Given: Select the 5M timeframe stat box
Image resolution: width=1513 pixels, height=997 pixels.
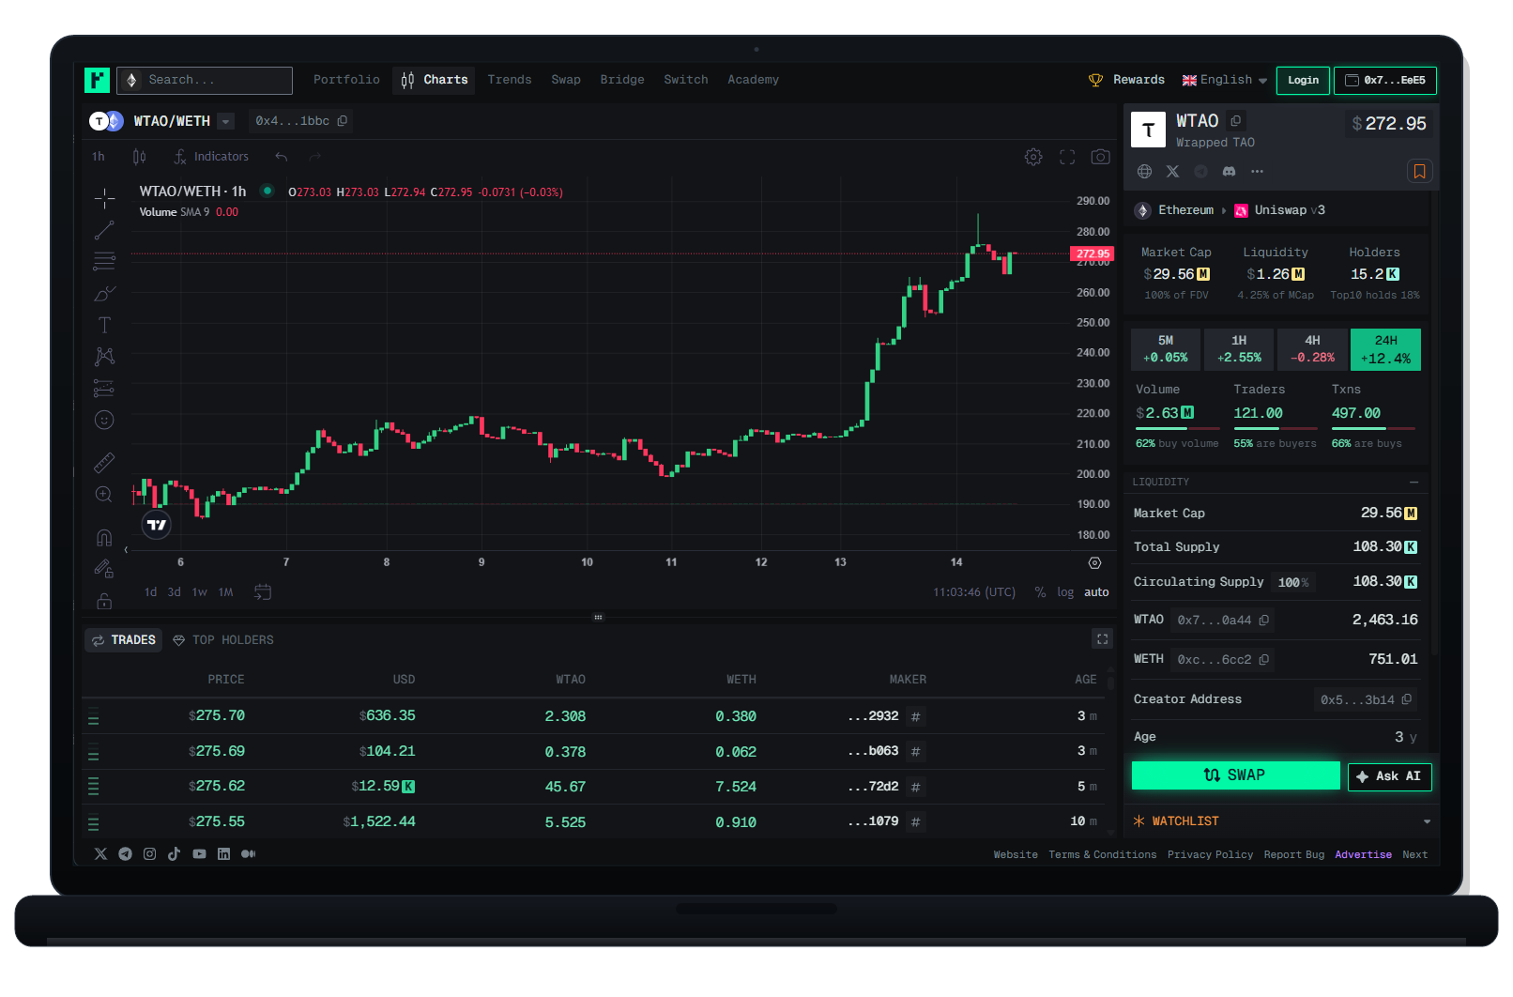Looking at the screenshot, I should pyautogui.click(x=1166, y=349).
